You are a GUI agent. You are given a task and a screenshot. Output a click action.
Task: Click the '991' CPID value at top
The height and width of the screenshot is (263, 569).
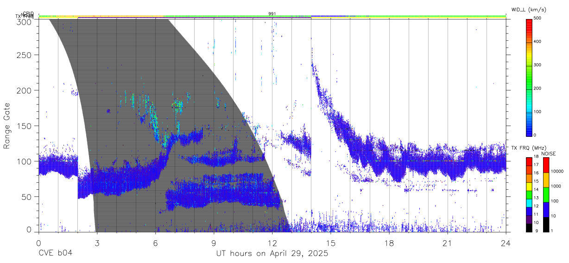tap(272, 13)
